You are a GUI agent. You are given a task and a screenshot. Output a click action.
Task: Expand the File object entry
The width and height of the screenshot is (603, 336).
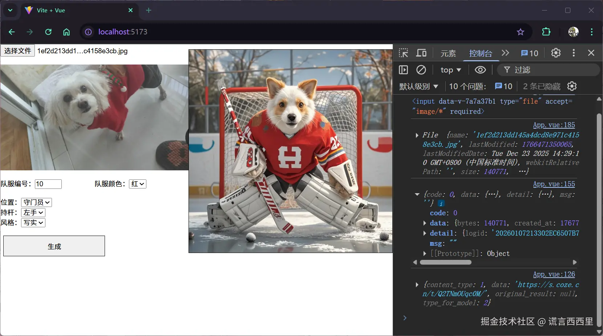click(417, 135)
